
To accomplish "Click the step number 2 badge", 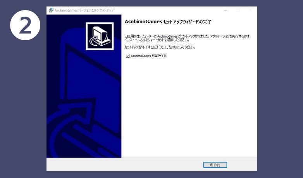I will (25, 26).
